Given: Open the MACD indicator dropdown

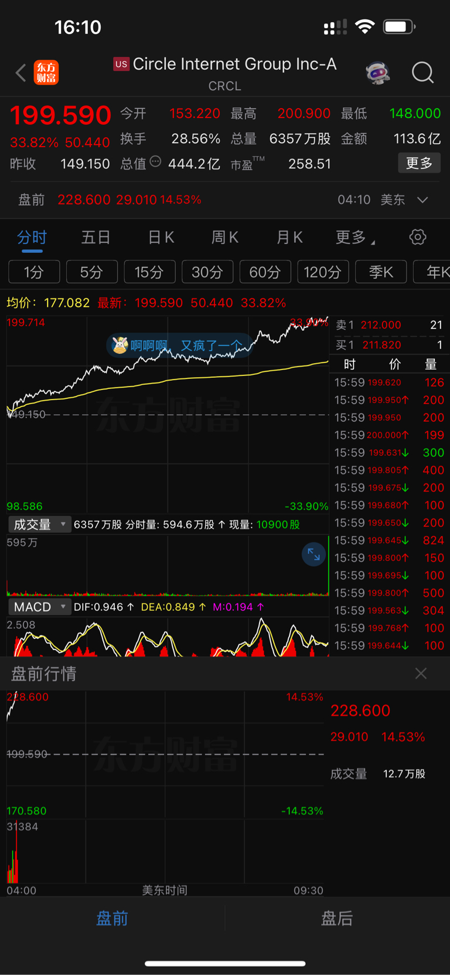Looking at the screenshot, I should point(40,607).
